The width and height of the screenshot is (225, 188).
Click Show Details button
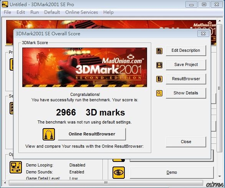(186, 93)
